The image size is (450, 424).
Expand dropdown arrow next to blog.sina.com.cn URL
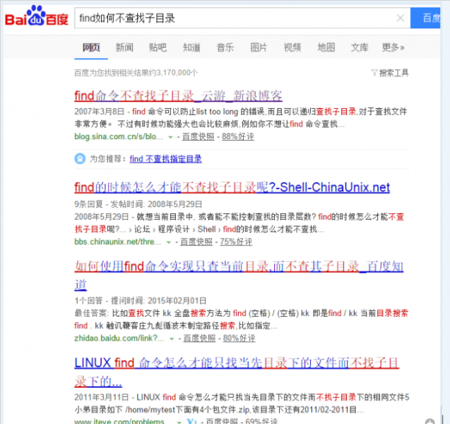tap(170, 137)
